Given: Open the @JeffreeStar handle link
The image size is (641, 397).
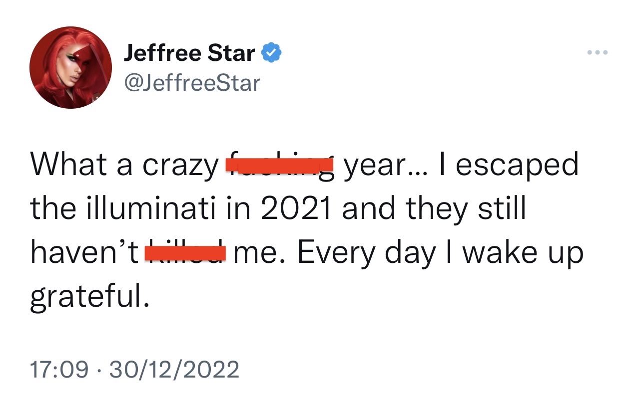Looking at the screenshot, I should (x=192, y=83).
